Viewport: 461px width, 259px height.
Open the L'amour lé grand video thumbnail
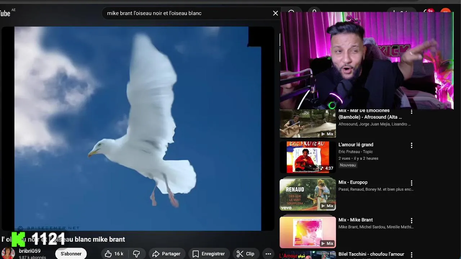click(x=308, y=157)
